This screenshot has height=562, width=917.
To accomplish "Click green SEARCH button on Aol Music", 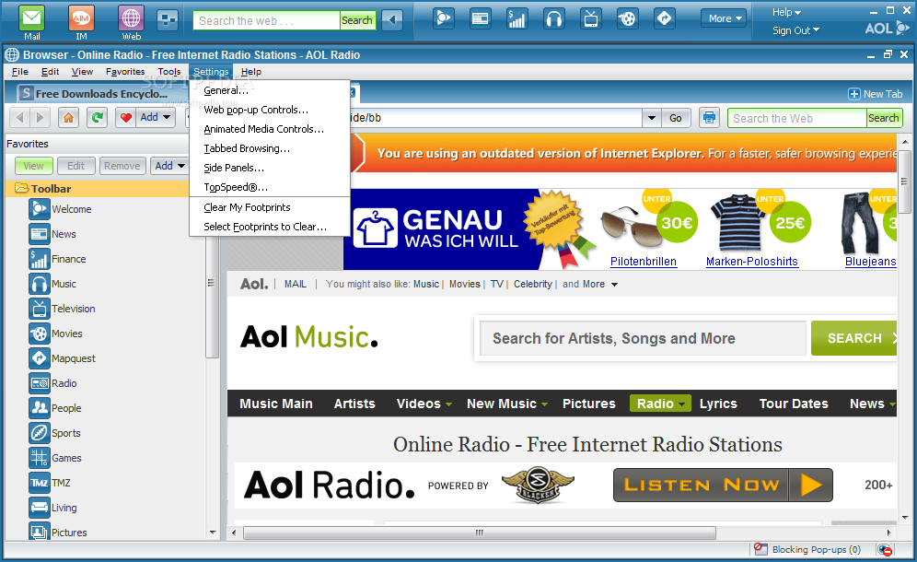I will pos(854,338).
